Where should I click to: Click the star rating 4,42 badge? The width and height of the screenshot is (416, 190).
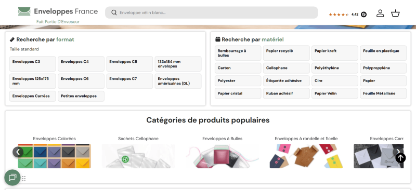click(347, 15)
